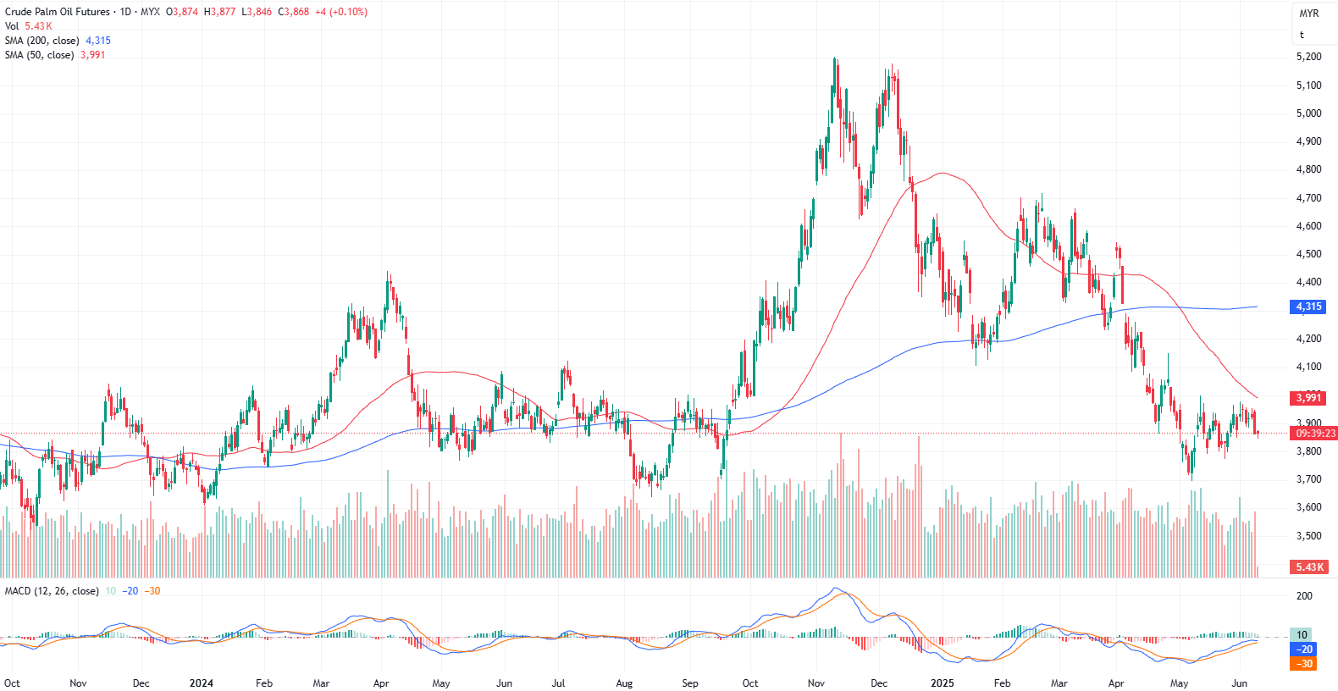1338x691 pixels.
Task: Click the blue -20 MACD axis label
Action: click(x=1305, y=650)
